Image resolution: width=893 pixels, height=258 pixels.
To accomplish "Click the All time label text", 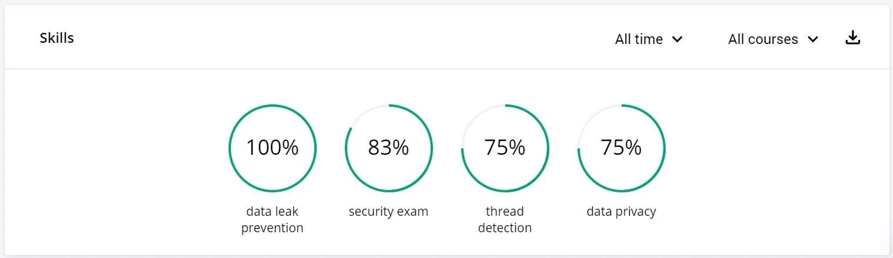I will point(639,39).
